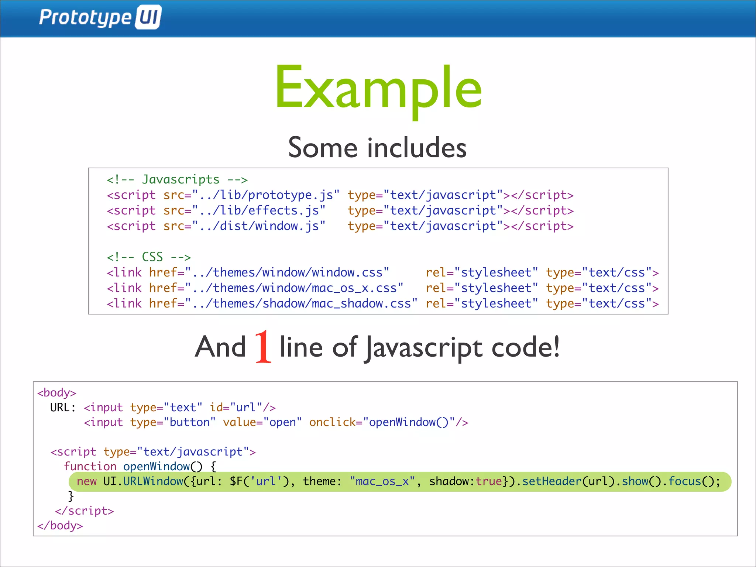Click the window.js script include line
Viewport: 756px width, 567px height.
coord(340,226)
